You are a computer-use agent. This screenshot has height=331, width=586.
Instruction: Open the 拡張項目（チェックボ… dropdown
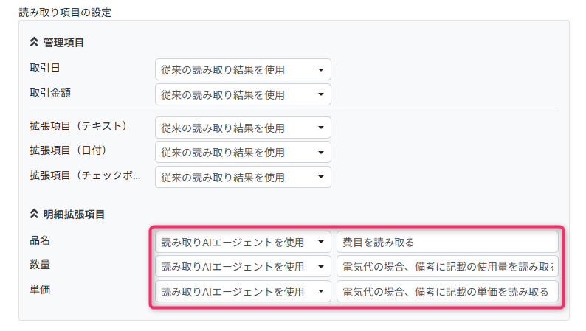click(x=243, y=177)
